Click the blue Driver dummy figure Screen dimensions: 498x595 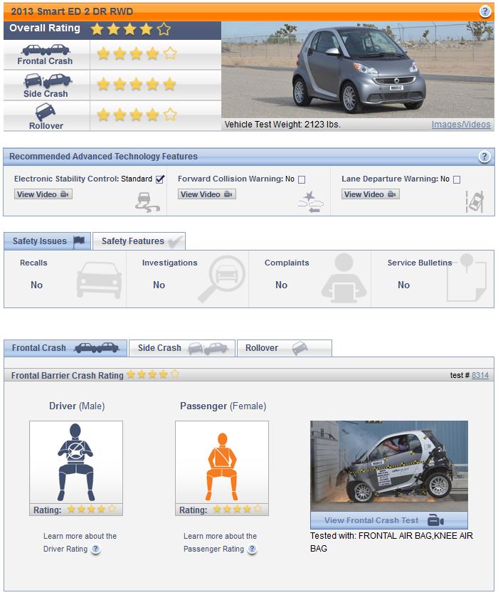(75, 462)
